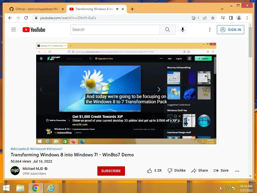The width and height of the screenshot is (257, 193).
Task: Click the page vertical scrollbar thumb
Action: click(250, 42)
